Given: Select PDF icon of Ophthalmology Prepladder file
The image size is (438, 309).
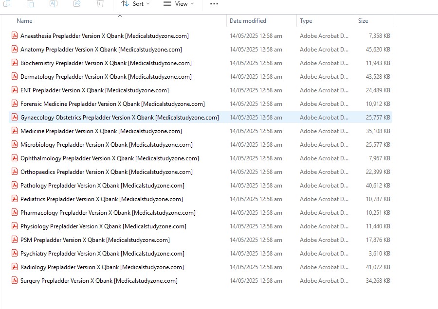Looking at the screenshot, I should coord(15,158).
